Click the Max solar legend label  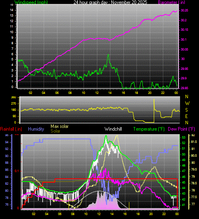pyautogui.click(x=60, y=126)
